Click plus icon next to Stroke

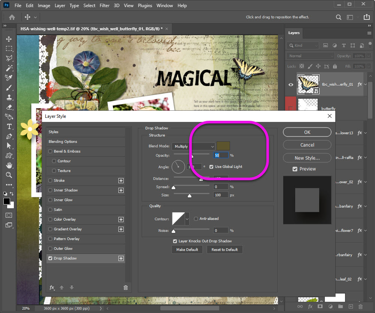click(x=121, y=181)
